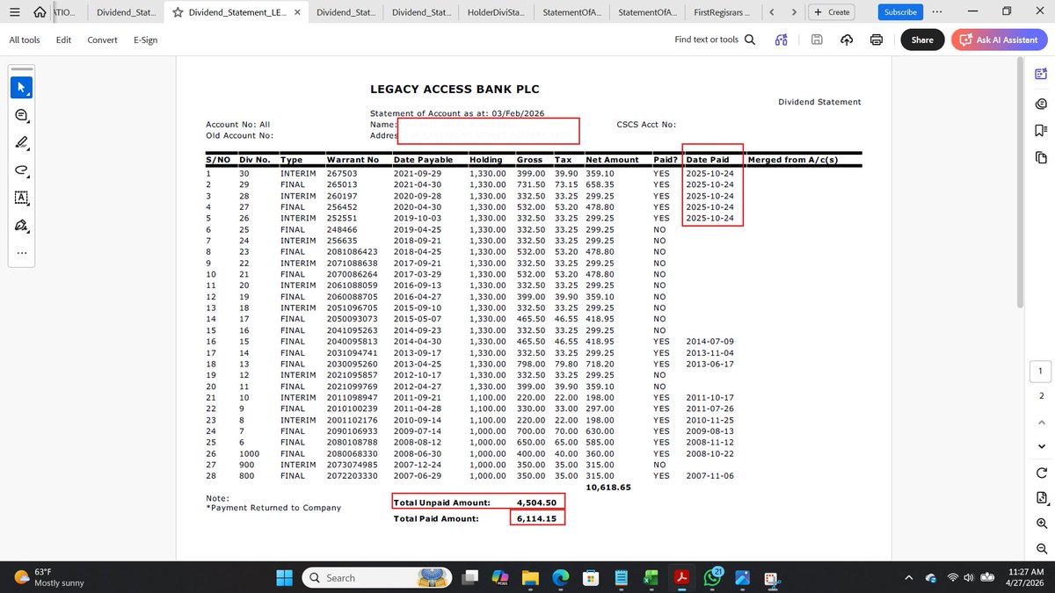Open the All tools menu
1055x593 pixels.
(x=25, y=40)
